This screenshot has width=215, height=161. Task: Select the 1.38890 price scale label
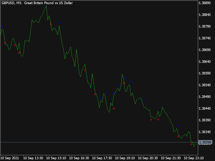(205, 3)
